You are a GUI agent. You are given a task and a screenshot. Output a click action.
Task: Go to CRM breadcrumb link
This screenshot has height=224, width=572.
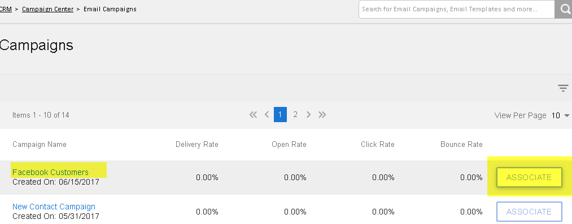tap(6, 9)
